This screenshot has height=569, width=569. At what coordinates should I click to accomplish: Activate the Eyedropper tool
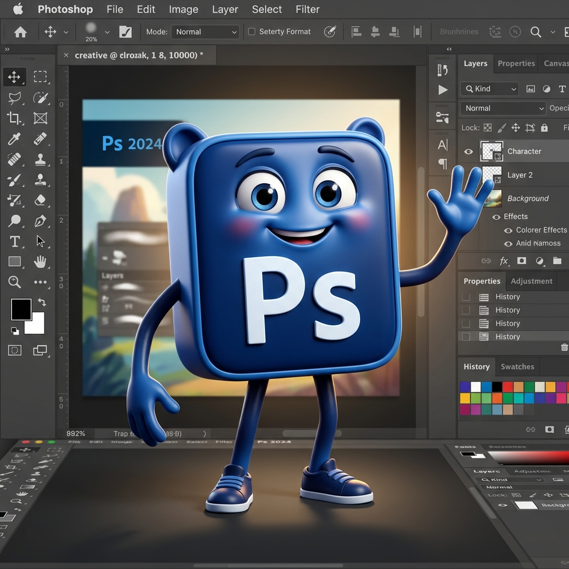(x=14, y=138)
